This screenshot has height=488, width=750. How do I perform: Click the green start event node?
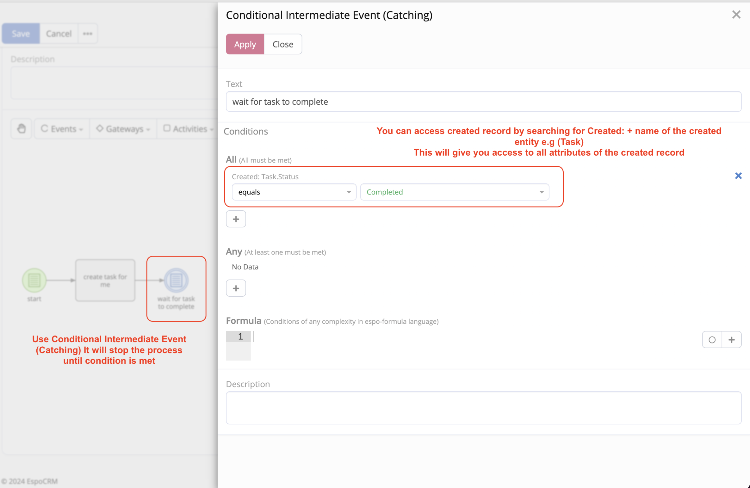34,280
